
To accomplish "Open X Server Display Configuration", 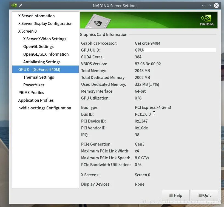I will click(45, 23).
